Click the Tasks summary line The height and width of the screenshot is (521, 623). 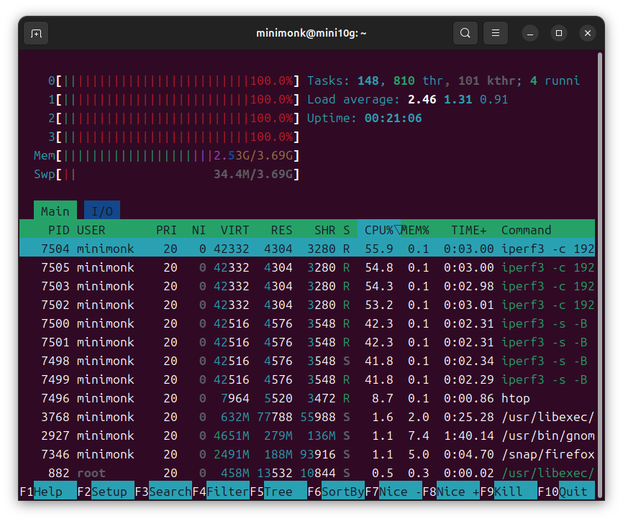[443, 81]
